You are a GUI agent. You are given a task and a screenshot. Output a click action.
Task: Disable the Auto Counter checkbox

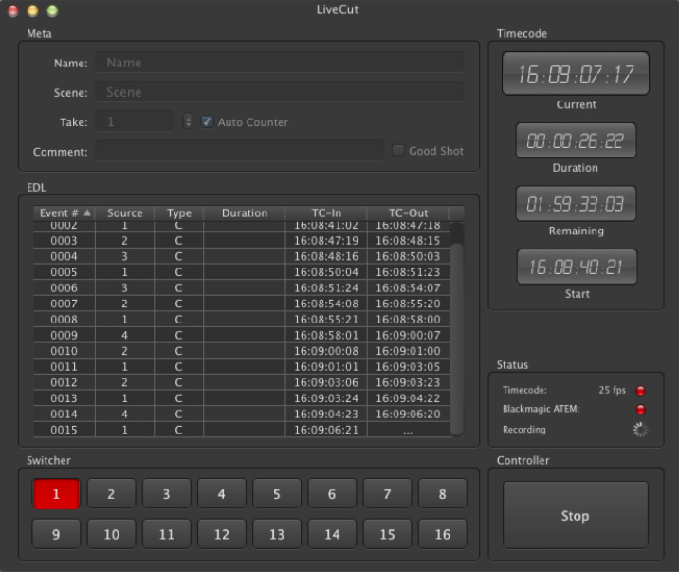click(207, 122)
